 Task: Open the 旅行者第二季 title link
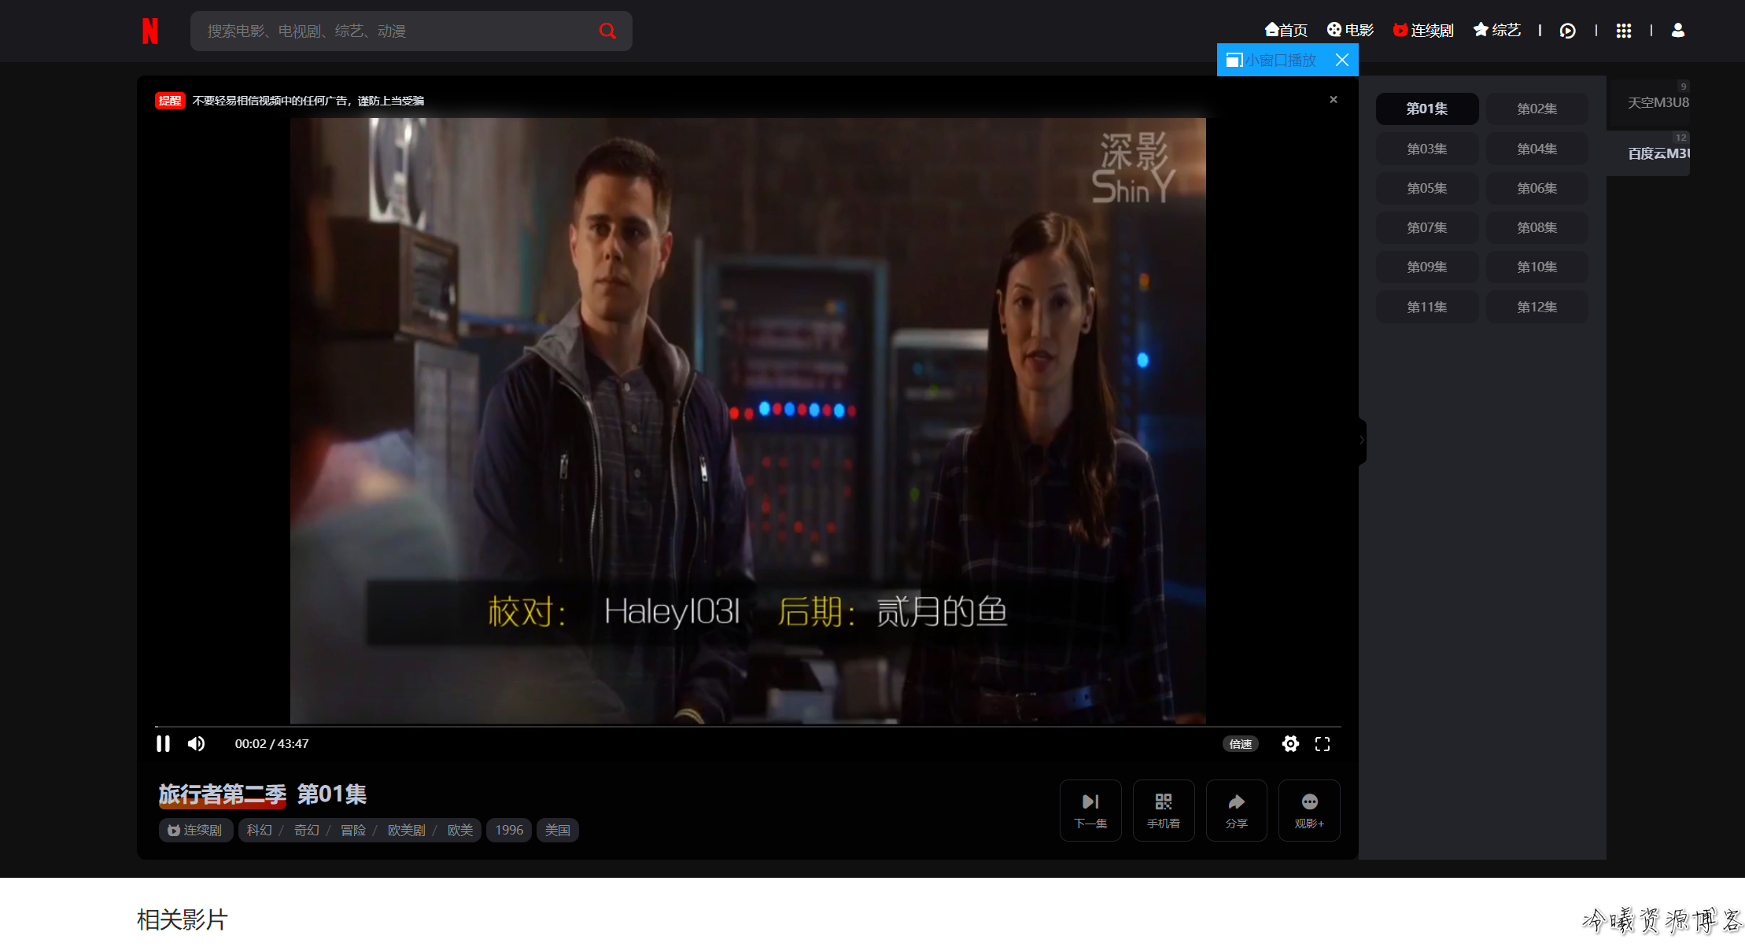click(223, 794)
